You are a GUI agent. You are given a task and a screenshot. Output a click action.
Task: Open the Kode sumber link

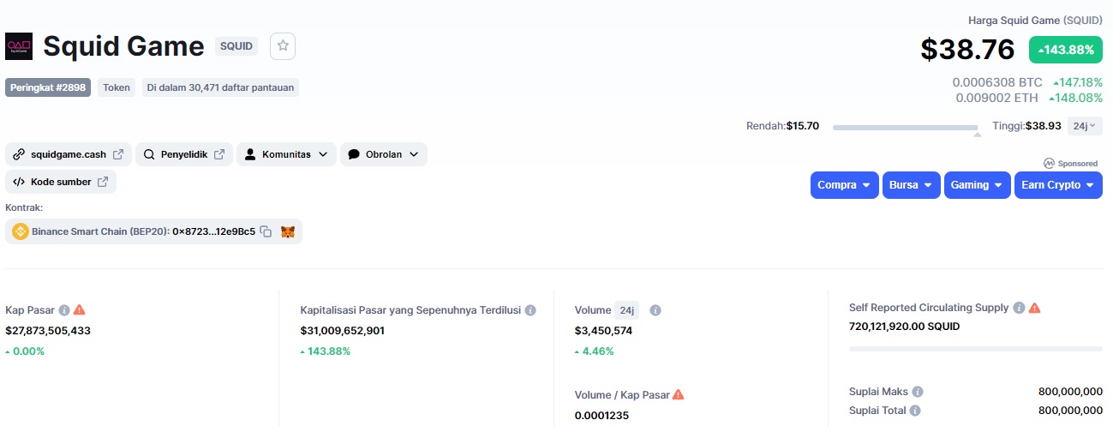[x=61, y=182]
